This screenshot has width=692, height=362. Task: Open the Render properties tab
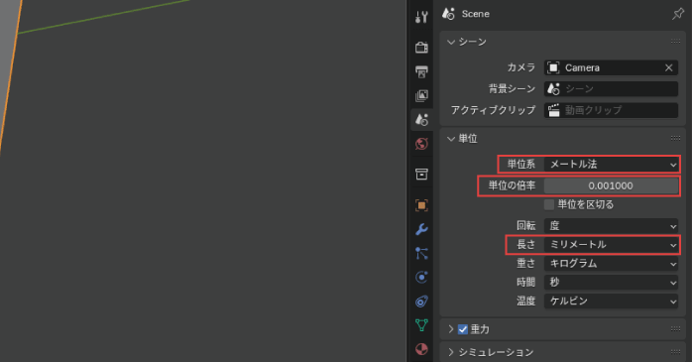(421, 48)
